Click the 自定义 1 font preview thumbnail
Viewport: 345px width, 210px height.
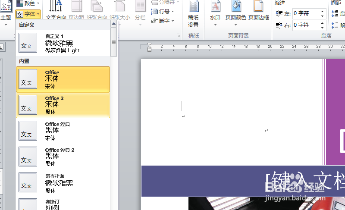click(28, 43)
